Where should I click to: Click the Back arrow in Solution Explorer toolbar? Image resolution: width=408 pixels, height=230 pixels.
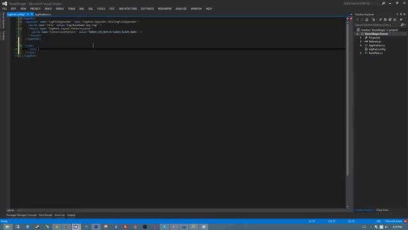[x=357, y=20]
